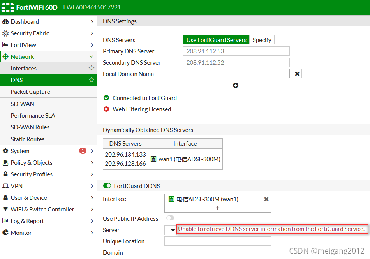
Task: Add another local domain name entry
Action: pyautogui.click(x=236, y=85)
